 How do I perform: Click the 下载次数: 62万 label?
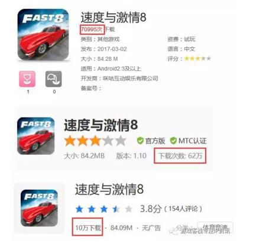180,156
